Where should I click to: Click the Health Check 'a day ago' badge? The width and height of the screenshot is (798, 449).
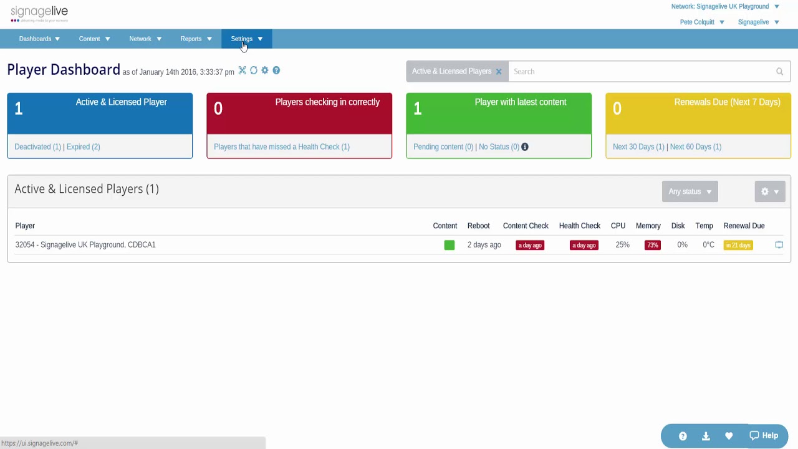(x=584, y=245)
